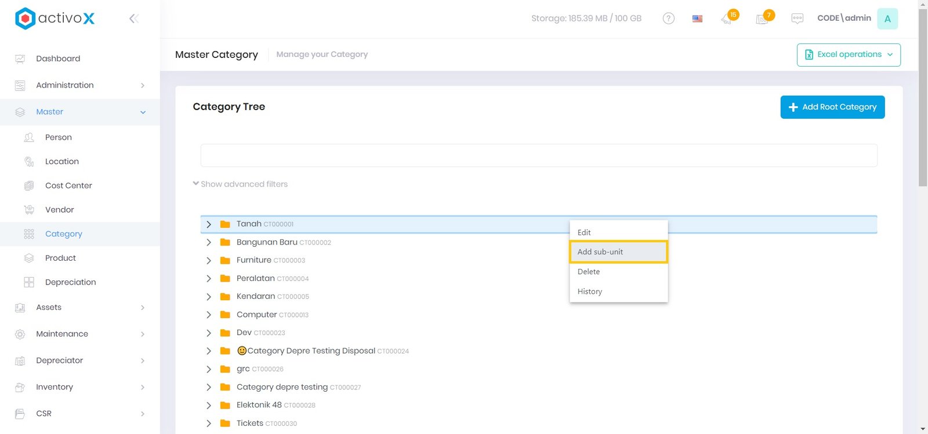The width and height of the screenshot is (928, 434).
Task: Open the news icon with 7 badge
Action: coord(762,19)
